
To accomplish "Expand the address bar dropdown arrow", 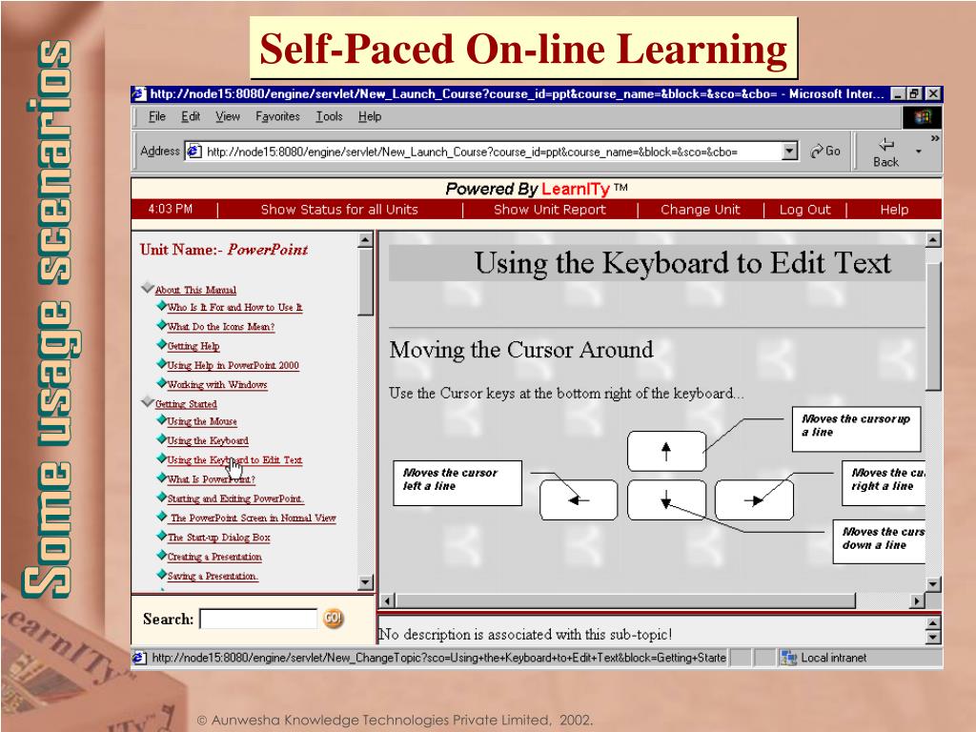I will pos(789,152).
